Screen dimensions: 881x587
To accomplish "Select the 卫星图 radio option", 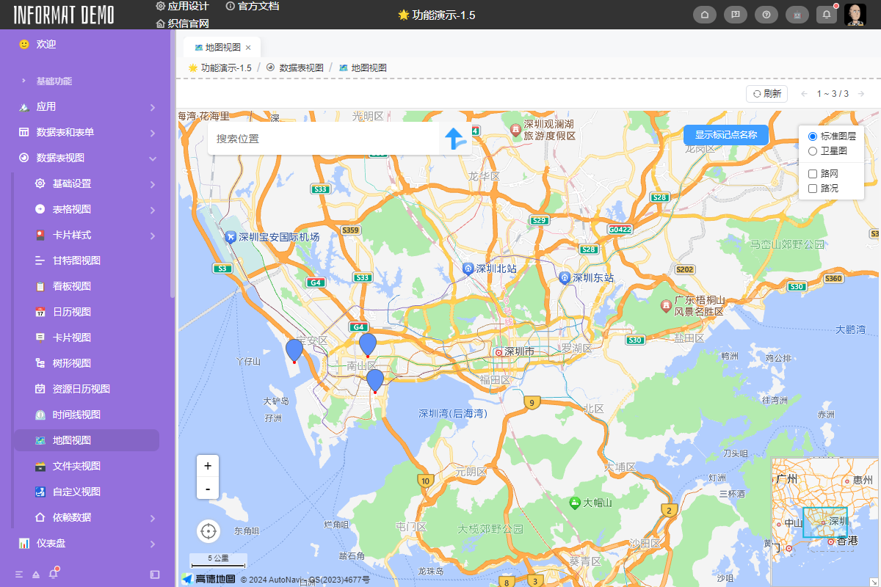I will 813,151.
